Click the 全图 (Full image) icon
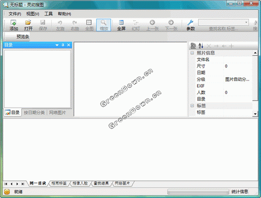This screenshot has height=198, width=261. pyautogui.click(x=89, y=25)
